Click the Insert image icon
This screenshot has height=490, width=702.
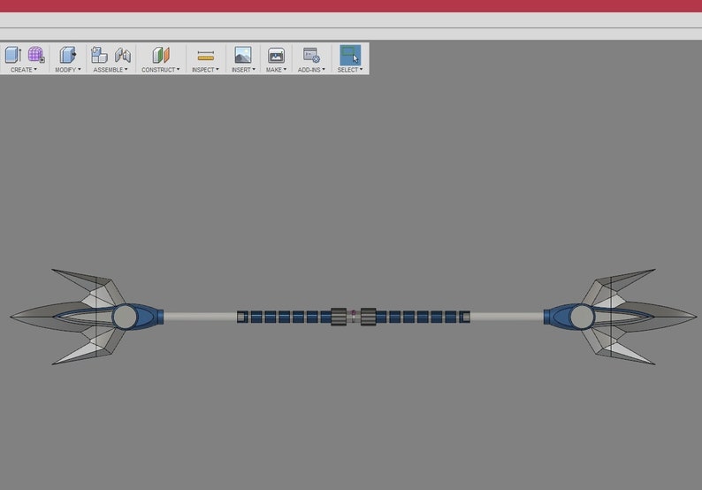(243, 55)
